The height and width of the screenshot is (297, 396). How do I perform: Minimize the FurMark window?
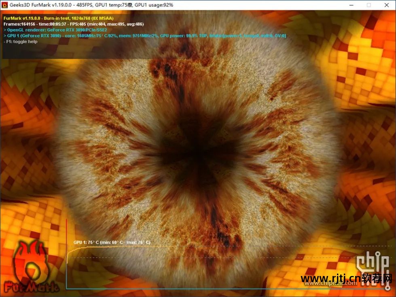351,5
